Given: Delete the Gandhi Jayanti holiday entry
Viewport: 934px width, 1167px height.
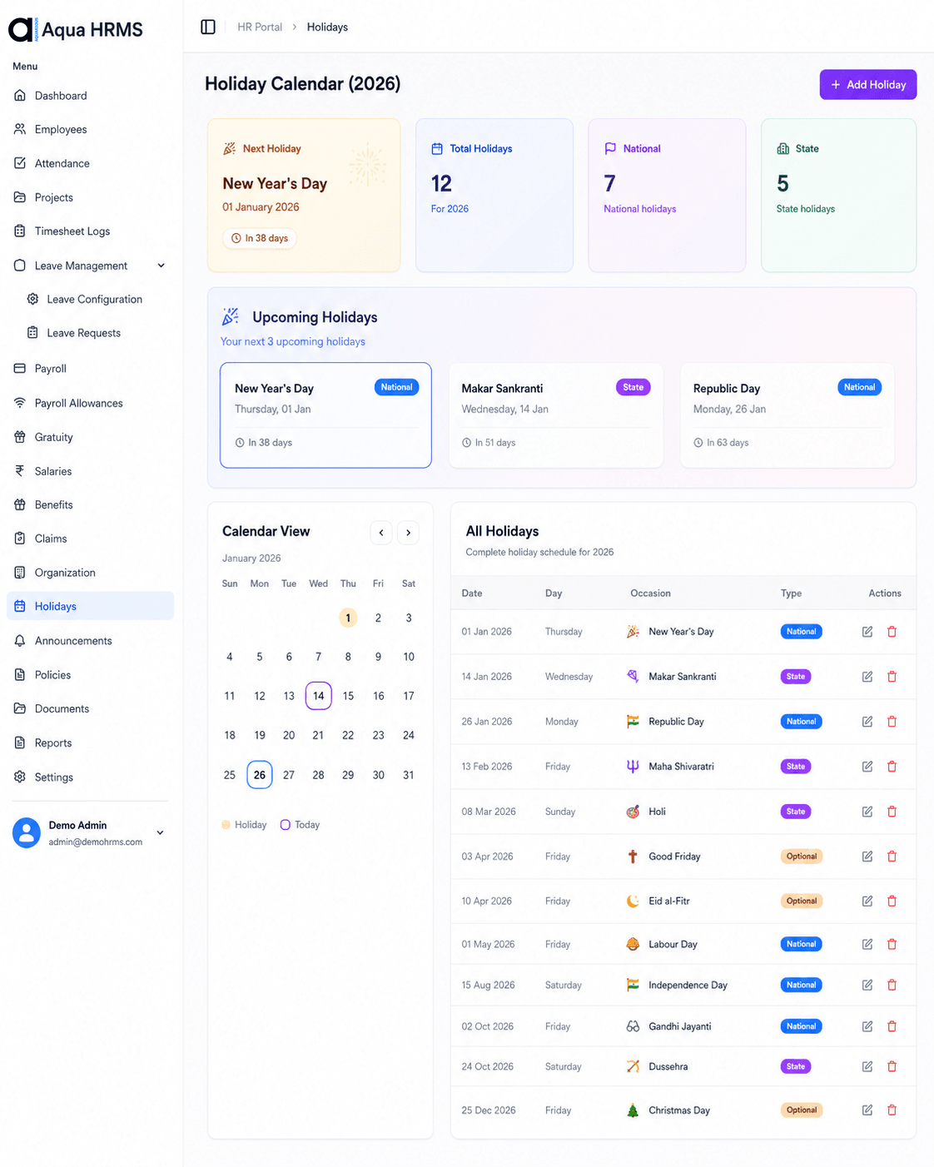Looking at the screenshot, I should [x=892, y=1026].
